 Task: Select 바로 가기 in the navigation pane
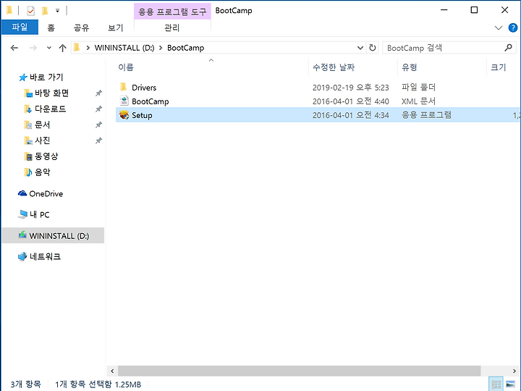[x=46, y=77]
